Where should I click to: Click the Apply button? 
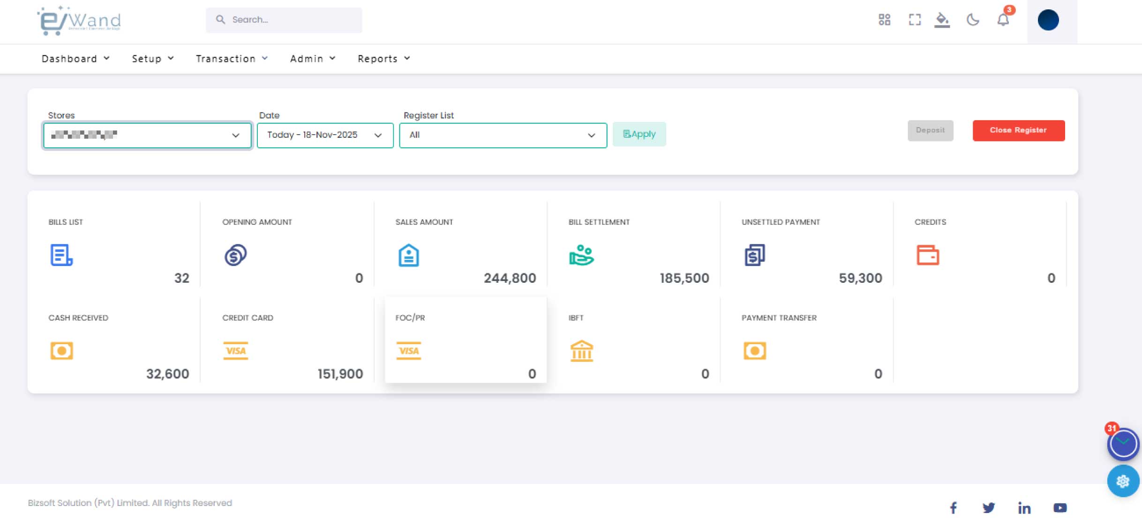[x=639, y=134]
